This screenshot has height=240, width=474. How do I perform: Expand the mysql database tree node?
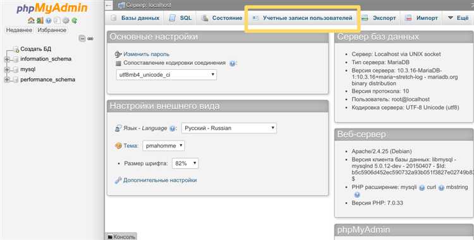[x=7, y=69]
